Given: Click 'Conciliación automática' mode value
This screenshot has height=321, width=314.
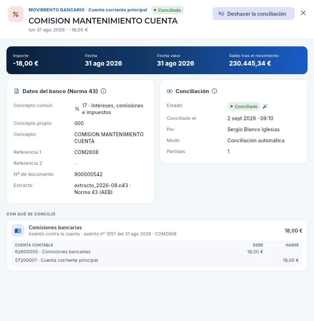Looking at the screenshot, I should pyautogui.click(x=256, y=141).
